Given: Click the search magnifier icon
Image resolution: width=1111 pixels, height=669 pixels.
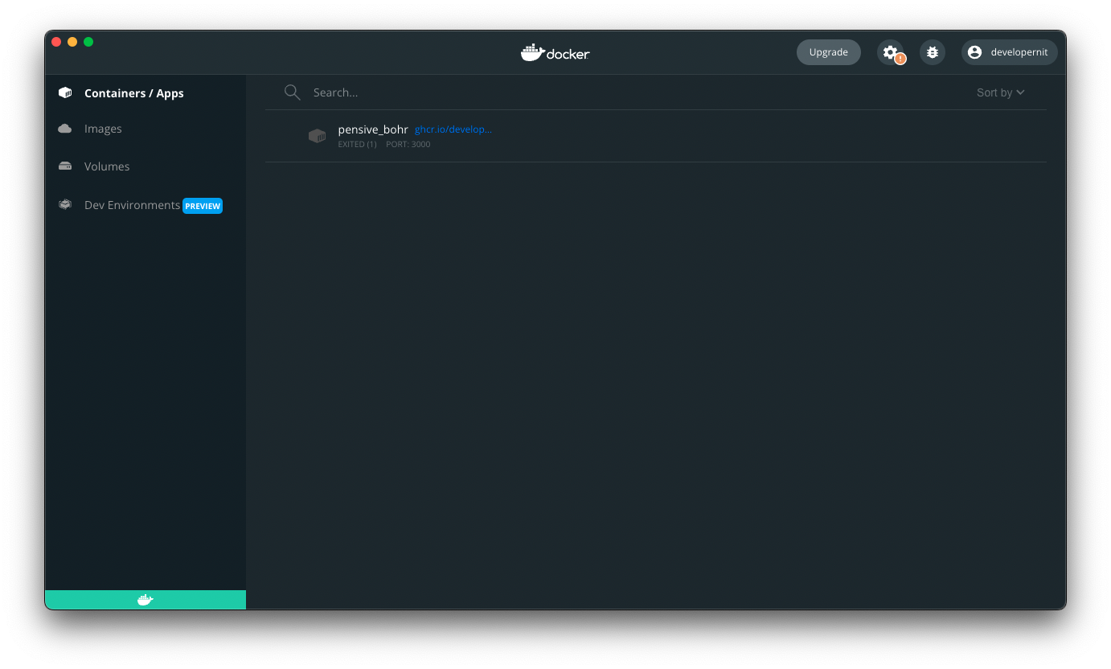Looking at the screenshot, I should point(292,92).
